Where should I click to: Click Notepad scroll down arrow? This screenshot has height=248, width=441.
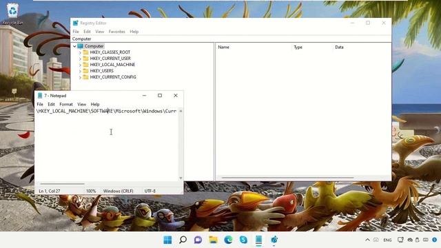tap(181, 178)
